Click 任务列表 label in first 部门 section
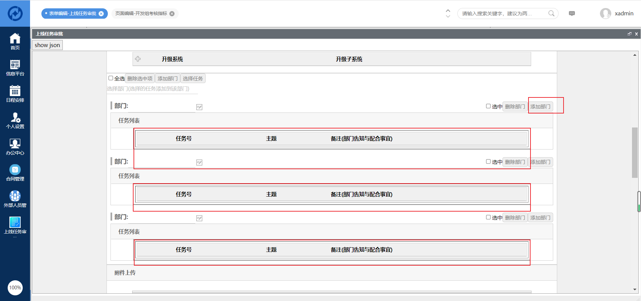This screenshot has width=641, height=301. tap(129, 120)
